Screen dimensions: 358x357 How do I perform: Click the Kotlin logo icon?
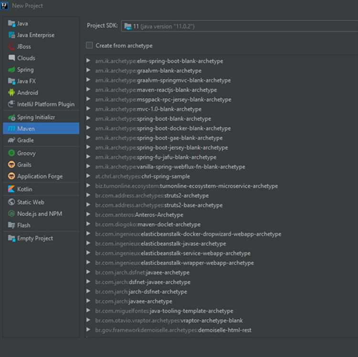click(x=11, y=189)
